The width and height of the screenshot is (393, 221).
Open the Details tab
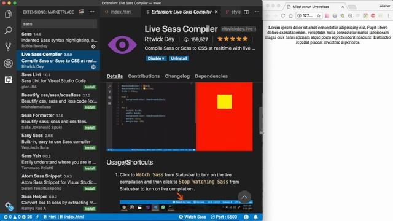pyautogui.click(x=115, y=76)
